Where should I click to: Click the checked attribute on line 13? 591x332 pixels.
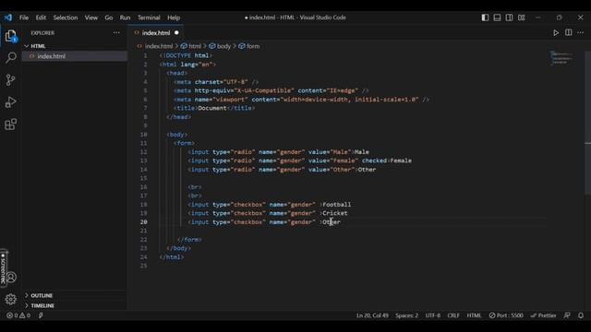pos(374,160)
